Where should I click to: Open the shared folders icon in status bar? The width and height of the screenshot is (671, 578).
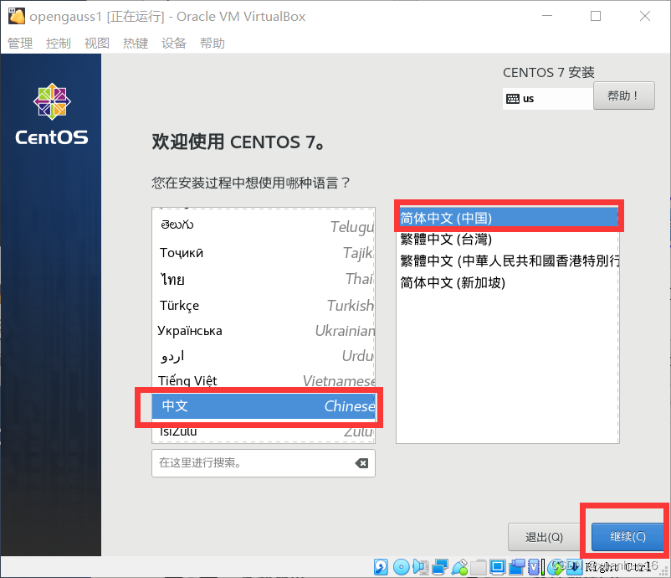477,567
